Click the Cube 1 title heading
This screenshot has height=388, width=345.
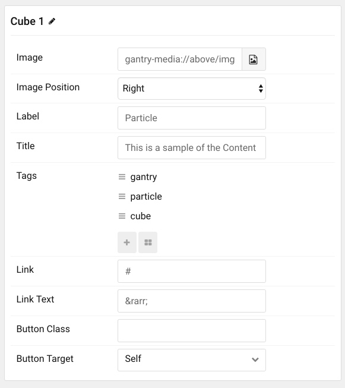[x=27, y=21]
